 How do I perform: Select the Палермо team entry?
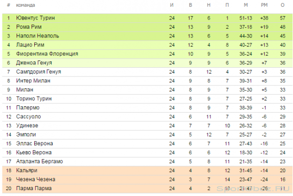pyautogui.click(x=28, y=108)
